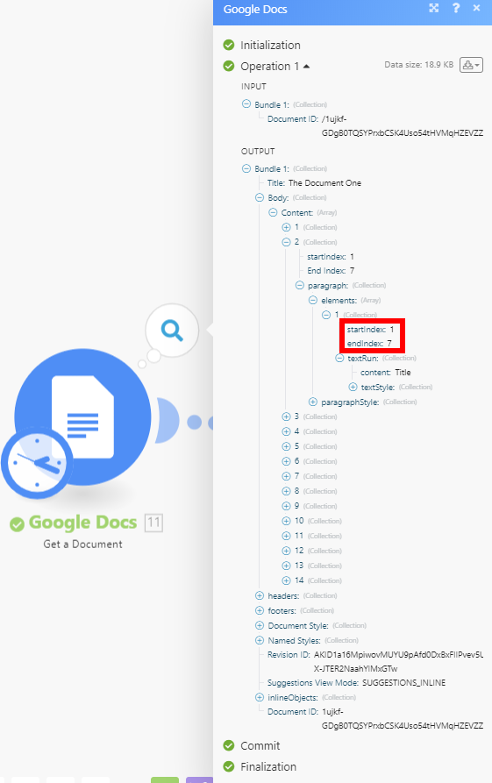Click the download output bundles button
The height and width of the screenshot is (783, 492).
471,65
